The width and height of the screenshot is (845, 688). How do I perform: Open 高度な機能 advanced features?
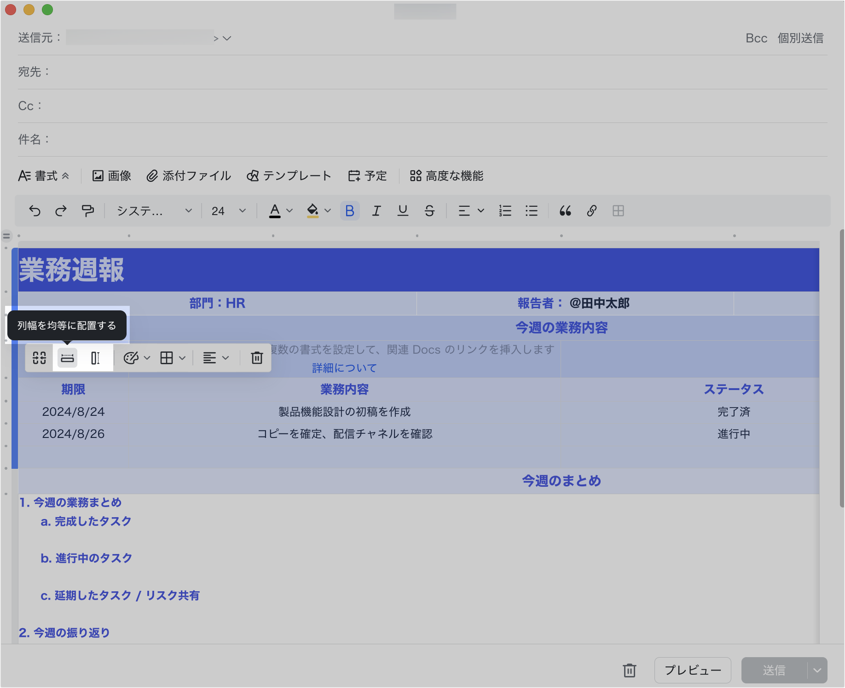click(446, 176)
